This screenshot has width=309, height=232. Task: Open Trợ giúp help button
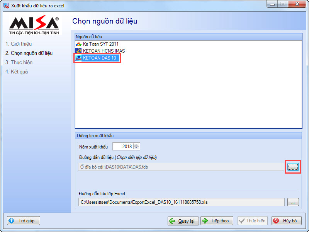24,220
